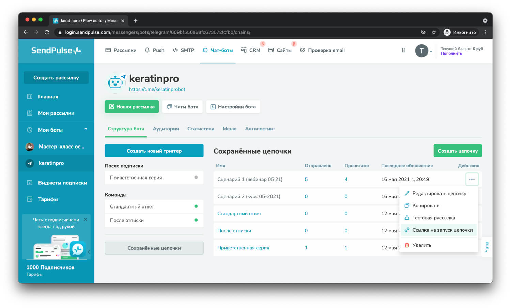Image resolution: width=511 pixels, height=308 pixels.
Task: Close the keratinpro browser tab
Action: 123,21
